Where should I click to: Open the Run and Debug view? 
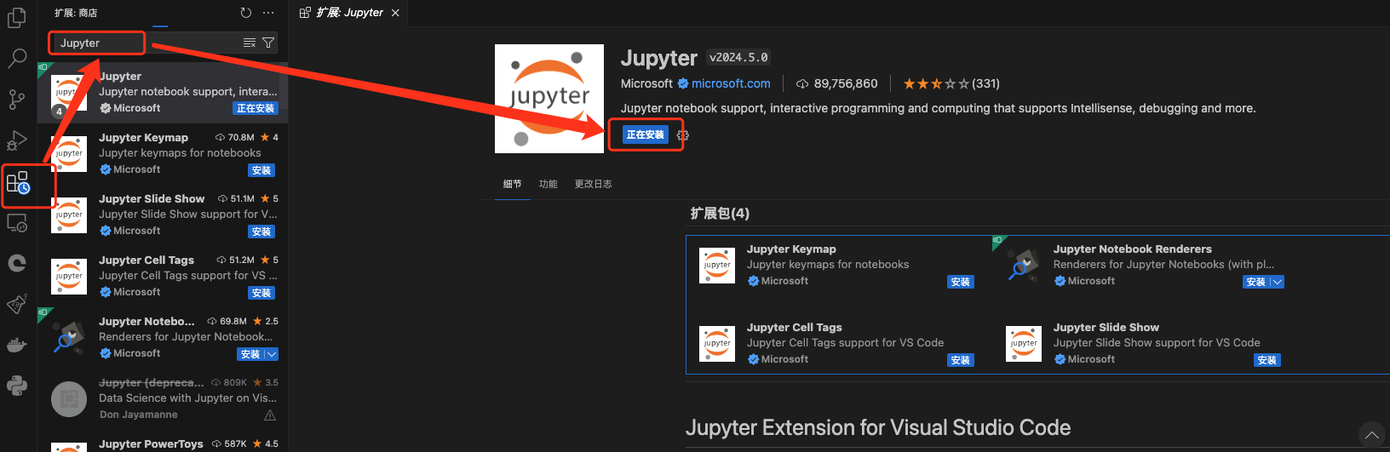click(17, 140)
